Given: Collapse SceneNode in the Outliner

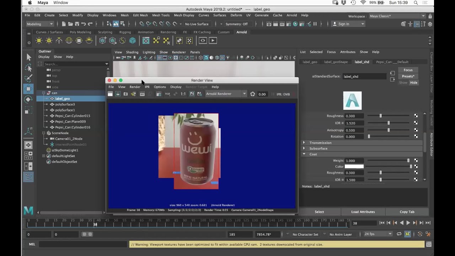Looking at the screenshot, I should 44,133.
